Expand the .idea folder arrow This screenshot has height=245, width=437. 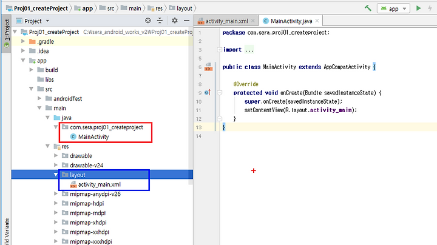coord(23,51)
